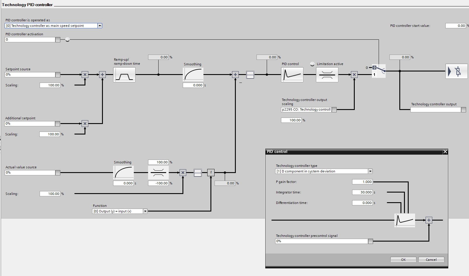The image size is (469, 276).
Task: Open the Technology controller type dropdown
Action: tap(370, 171)
